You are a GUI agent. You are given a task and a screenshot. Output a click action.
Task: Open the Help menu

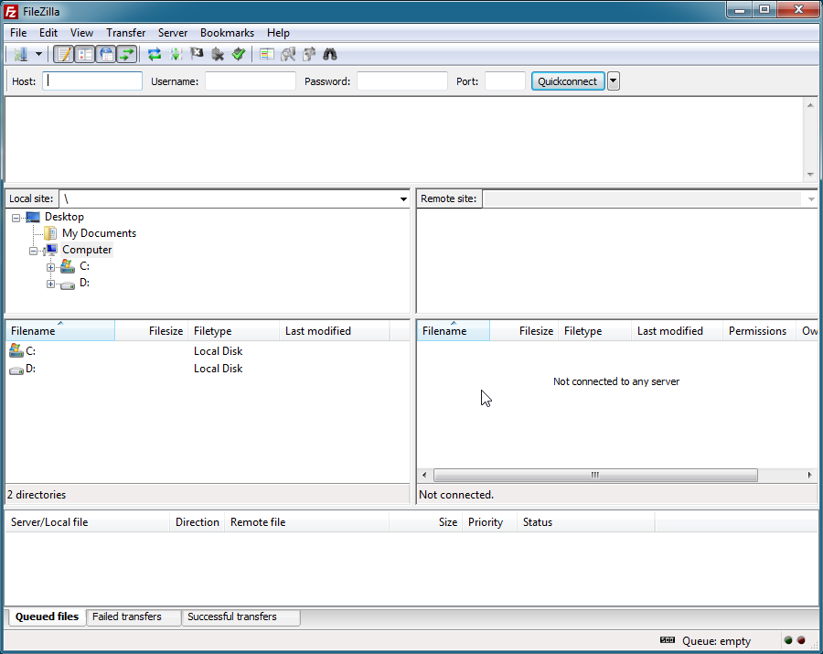tap(278, 33)
